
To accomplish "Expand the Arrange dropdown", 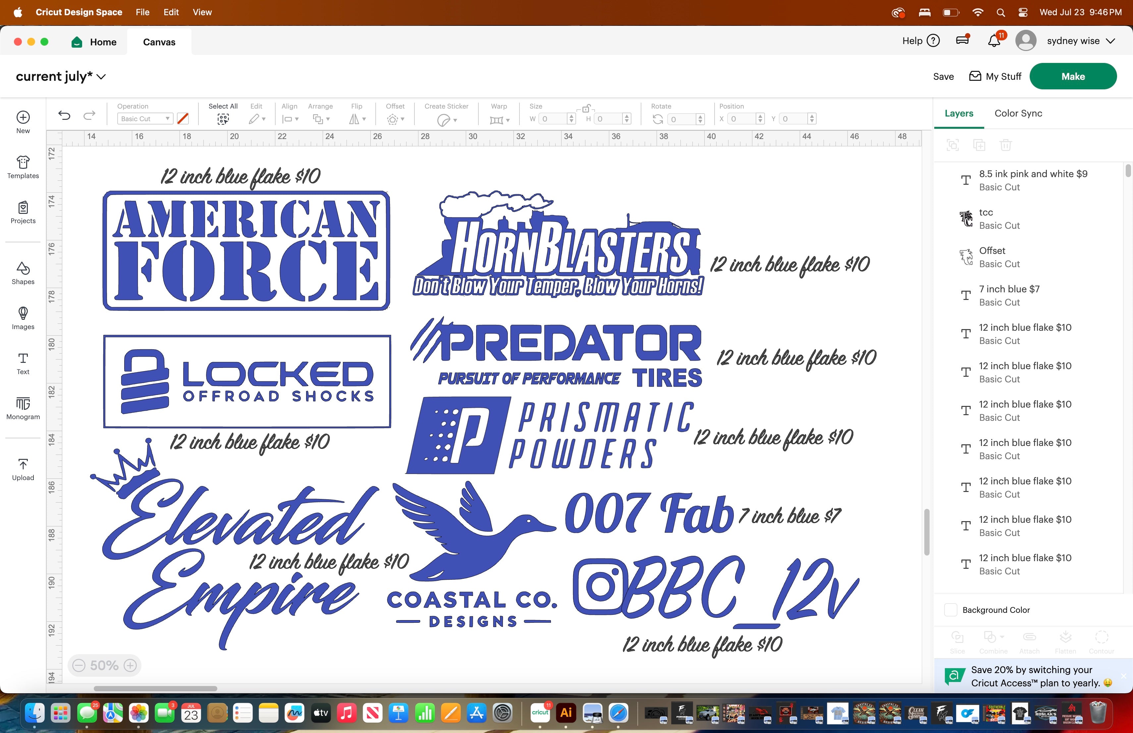I will point(321,120).
